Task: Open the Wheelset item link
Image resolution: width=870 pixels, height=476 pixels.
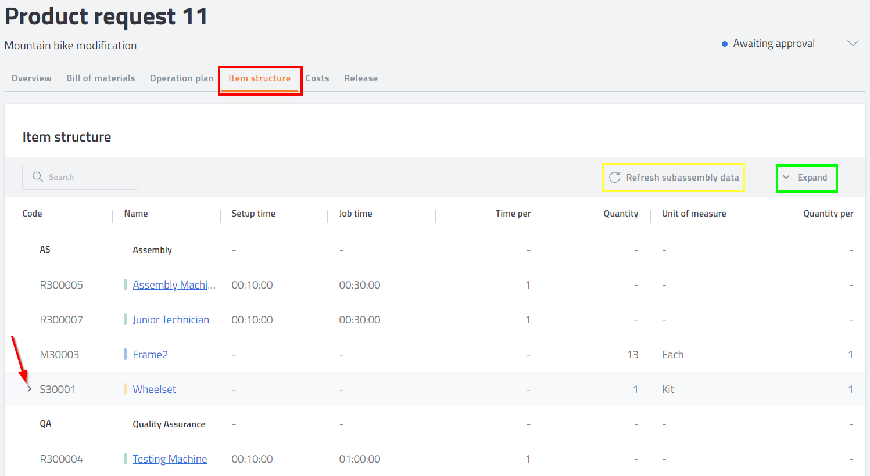Action: [x=154, y=390]
